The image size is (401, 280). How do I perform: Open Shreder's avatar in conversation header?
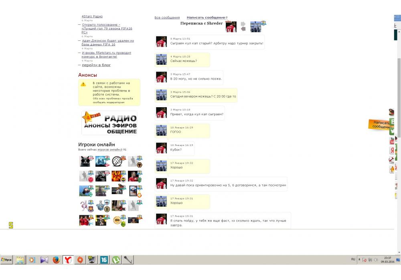(x=231, y=27)
